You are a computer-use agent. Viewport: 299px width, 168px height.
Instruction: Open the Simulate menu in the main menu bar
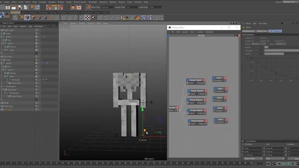pyautogui.click(x=52, y=2)
